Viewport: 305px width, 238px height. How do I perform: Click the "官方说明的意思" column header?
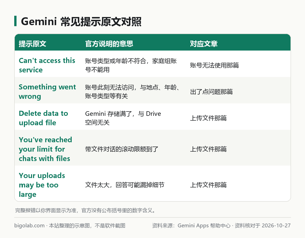coord(109,44)
